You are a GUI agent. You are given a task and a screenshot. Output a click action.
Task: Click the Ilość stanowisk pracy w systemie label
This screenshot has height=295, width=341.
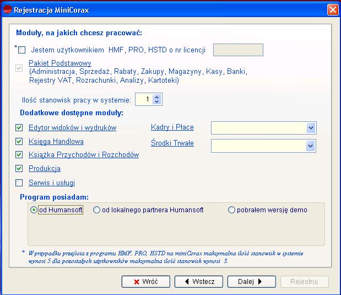tap(77, 100)
